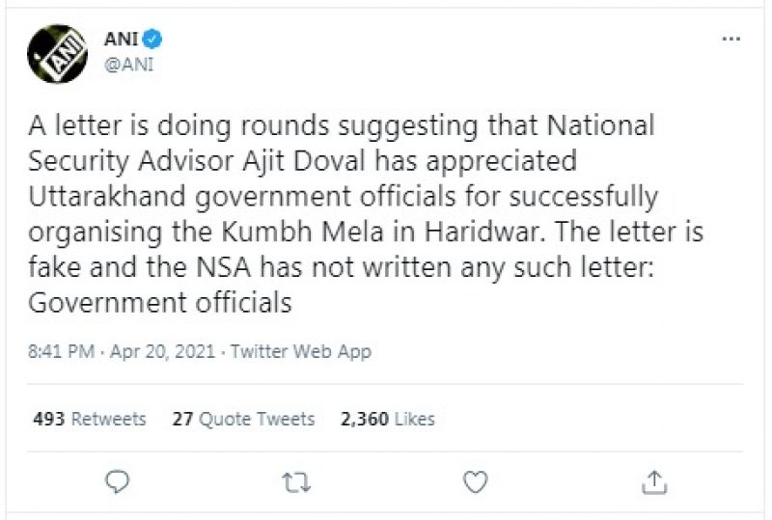The height and width of the screenshot is (520, 772).
Task: Click the blue verified badge next to ANI
Action: 152,40
